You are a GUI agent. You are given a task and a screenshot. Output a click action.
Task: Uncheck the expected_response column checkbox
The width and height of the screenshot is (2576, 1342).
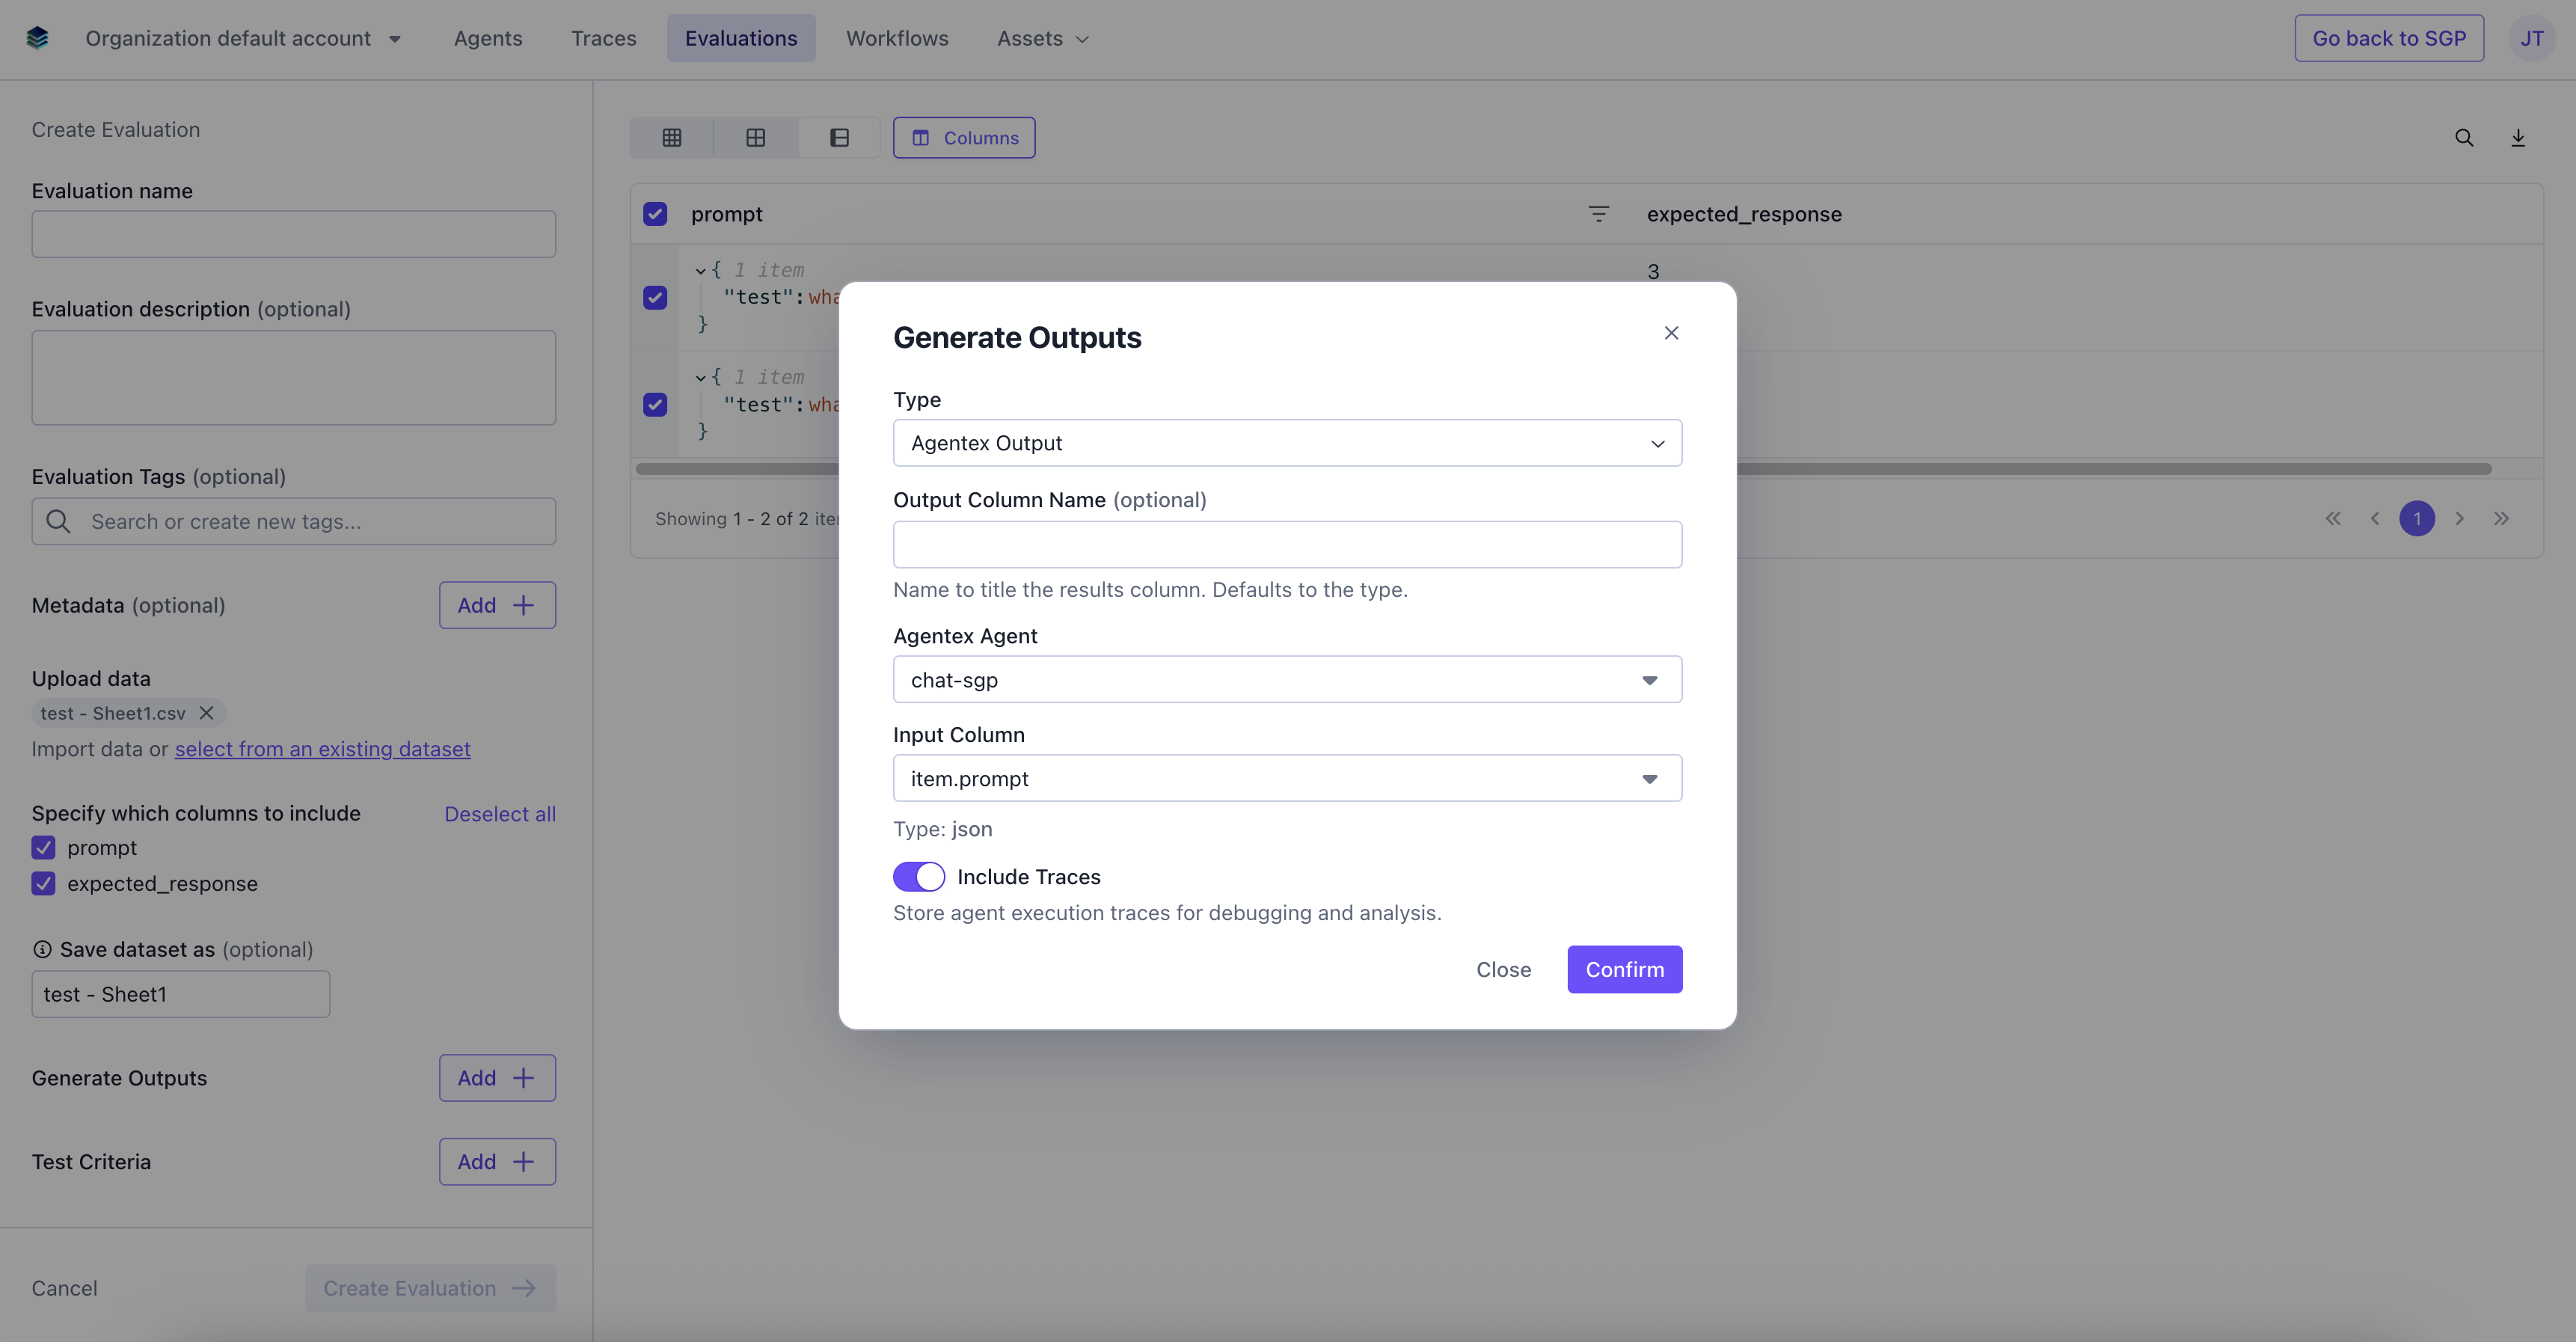coord(43,884)
